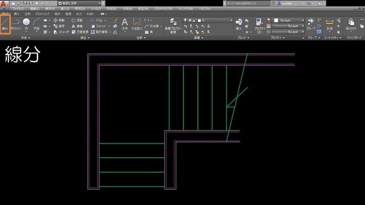This screenshot has height=205, width=365.
Task: Click the layer color swatch
Action: 199,20
